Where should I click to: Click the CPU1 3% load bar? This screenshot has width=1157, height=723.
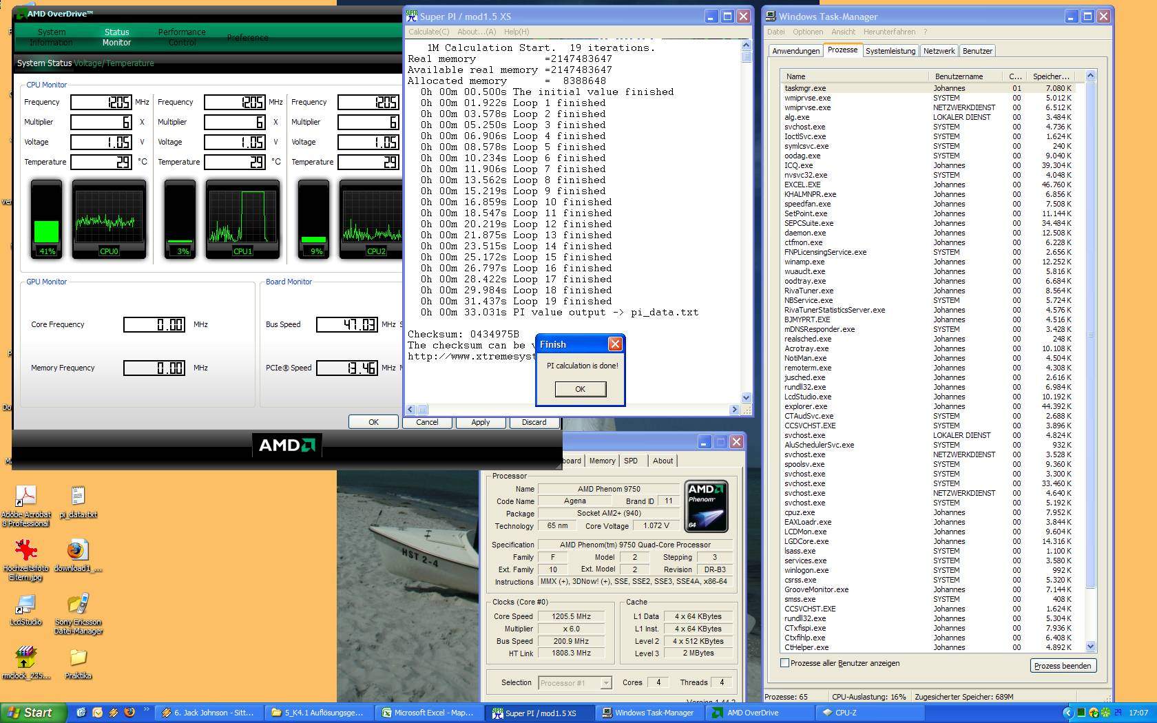pos(180,219)
